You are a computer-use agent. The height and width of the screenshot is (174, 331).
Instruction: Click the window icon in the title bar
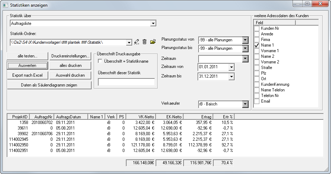pos(5,6)
